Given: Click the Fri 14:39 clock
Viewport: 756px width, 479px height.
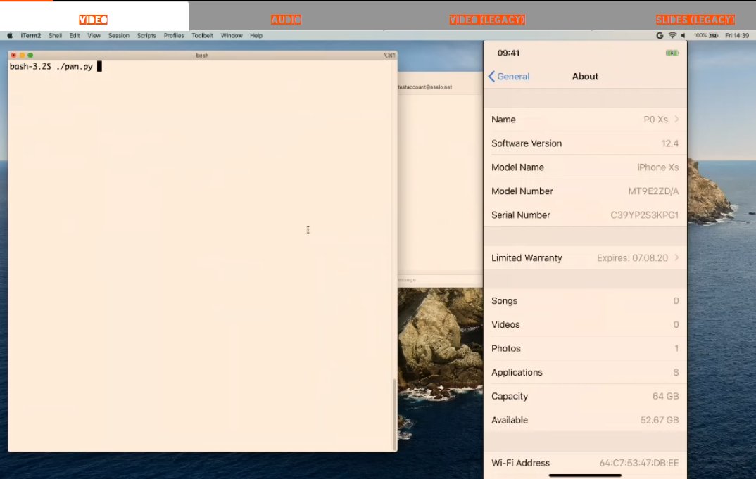Looking at the screenshot, I should tap(737, 36).
